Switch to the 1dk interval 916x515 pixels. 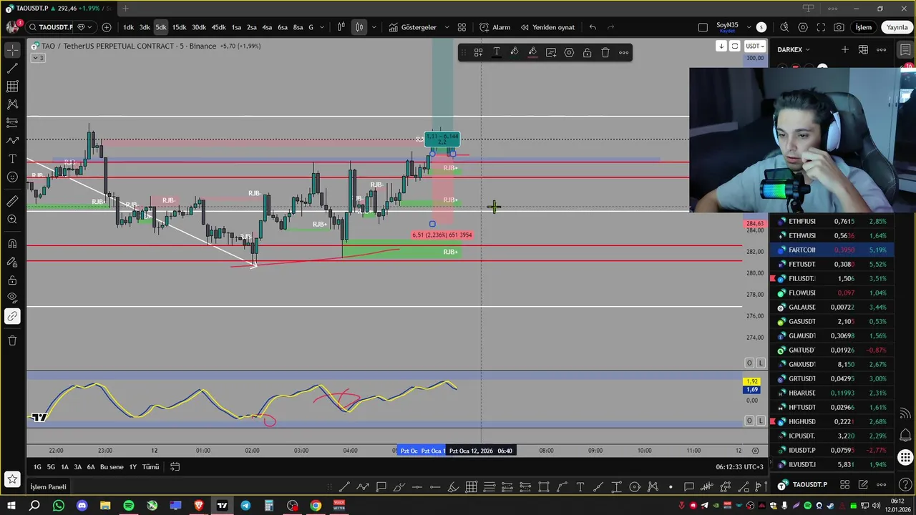[x=128, y=27]
